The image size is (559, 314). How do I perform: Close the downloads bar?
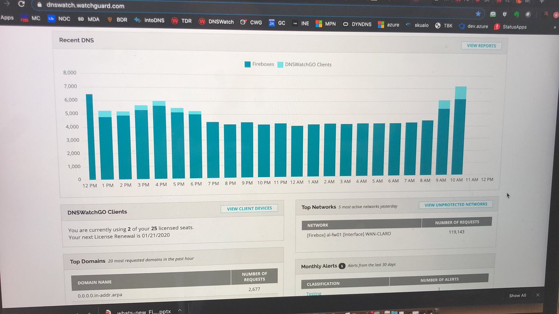[x=538, y=295]
